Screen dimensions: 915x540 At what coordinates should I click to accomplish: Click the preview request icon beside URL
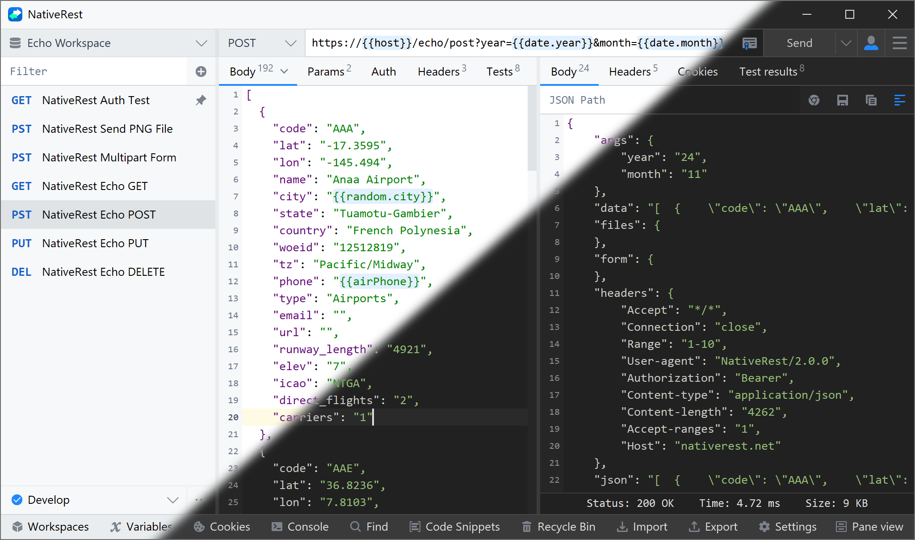[749, 43]
